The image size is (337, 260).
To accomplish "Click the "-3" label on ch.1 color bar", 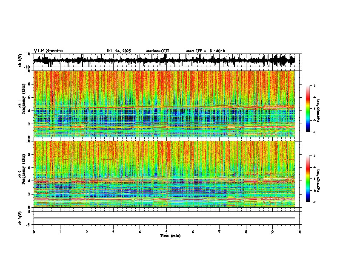I will pyautogui.click(x=314, y=85).
